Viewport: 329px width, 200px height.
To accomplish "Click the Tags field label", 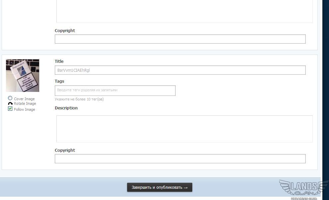I will point(59,81).
